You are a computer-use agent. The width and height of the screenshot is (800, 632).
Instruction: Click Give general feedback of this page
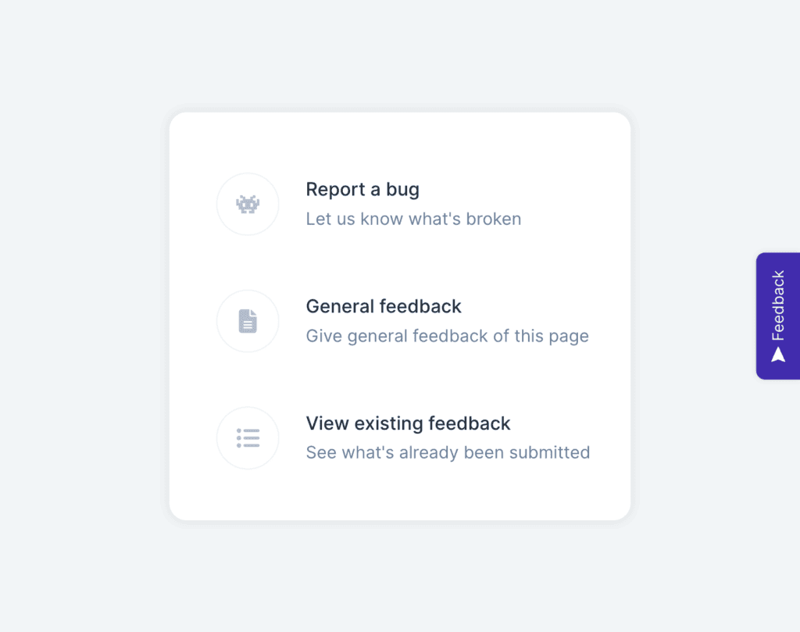click(x=447, y=336)
